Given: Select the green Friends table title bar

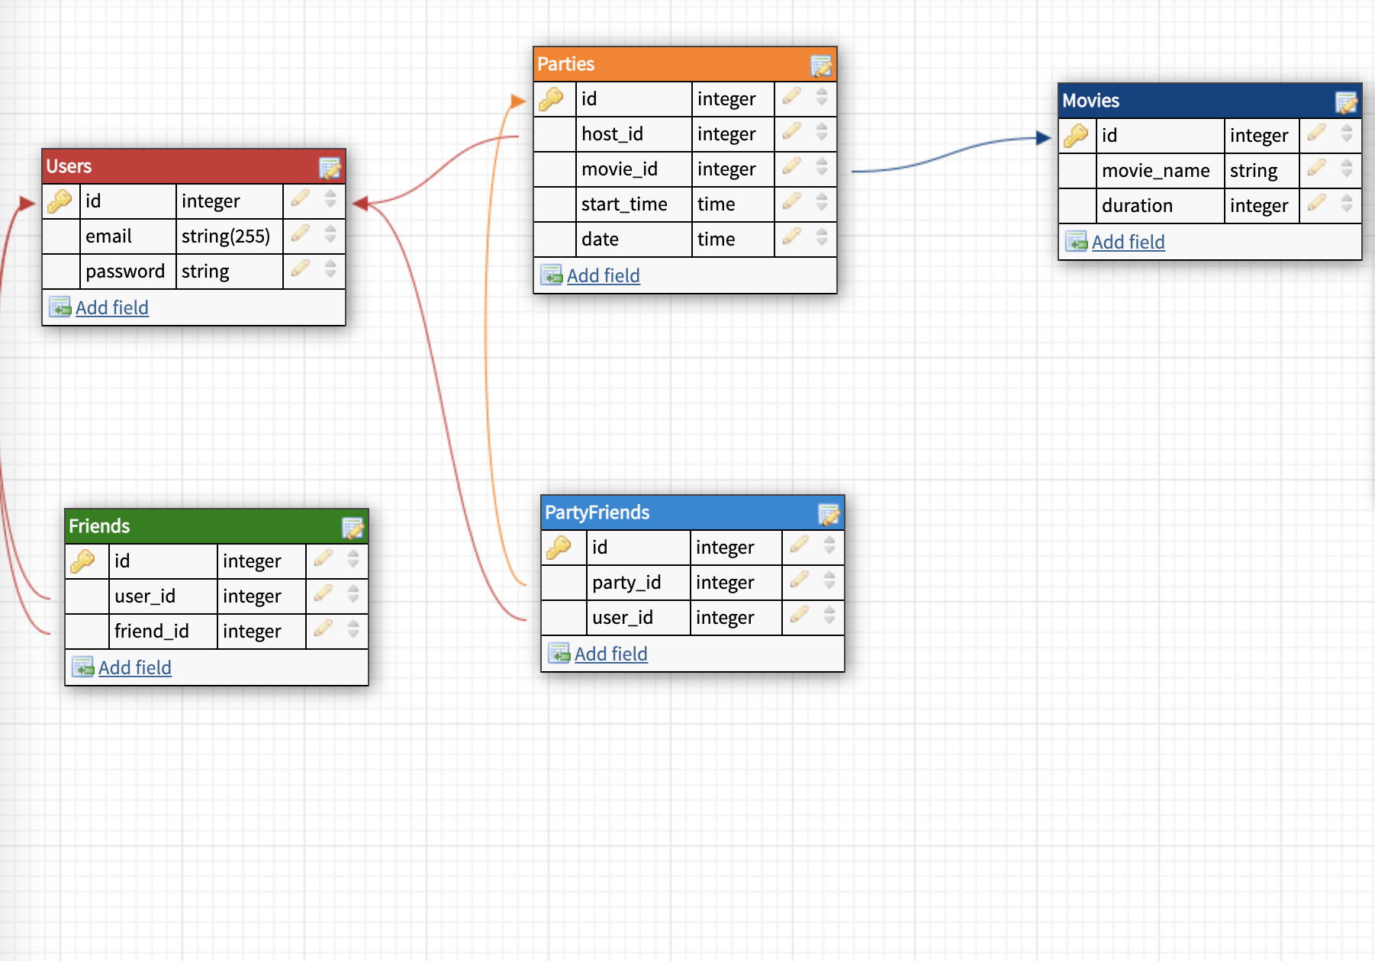Looking at the screenshot, I should [217, 526].
